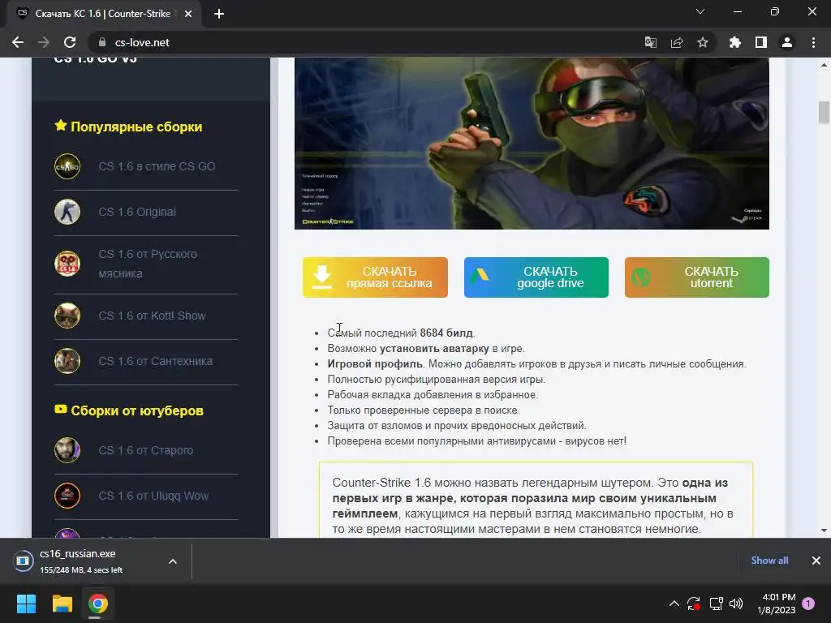The image size is (831, 623).
Task: Toggle the Chrome side panel
Action: point(761,42)
